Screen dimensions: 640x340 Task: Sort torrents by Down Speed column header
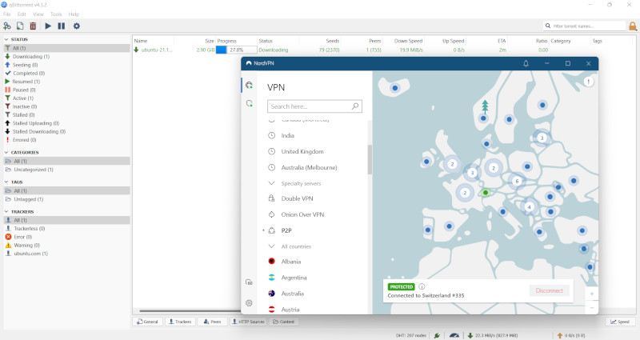[x=408, y=41]
